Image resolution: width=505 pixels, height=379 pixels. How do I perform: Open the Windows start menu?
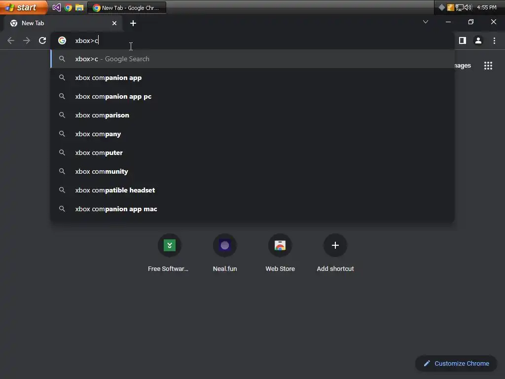(23, 7)
